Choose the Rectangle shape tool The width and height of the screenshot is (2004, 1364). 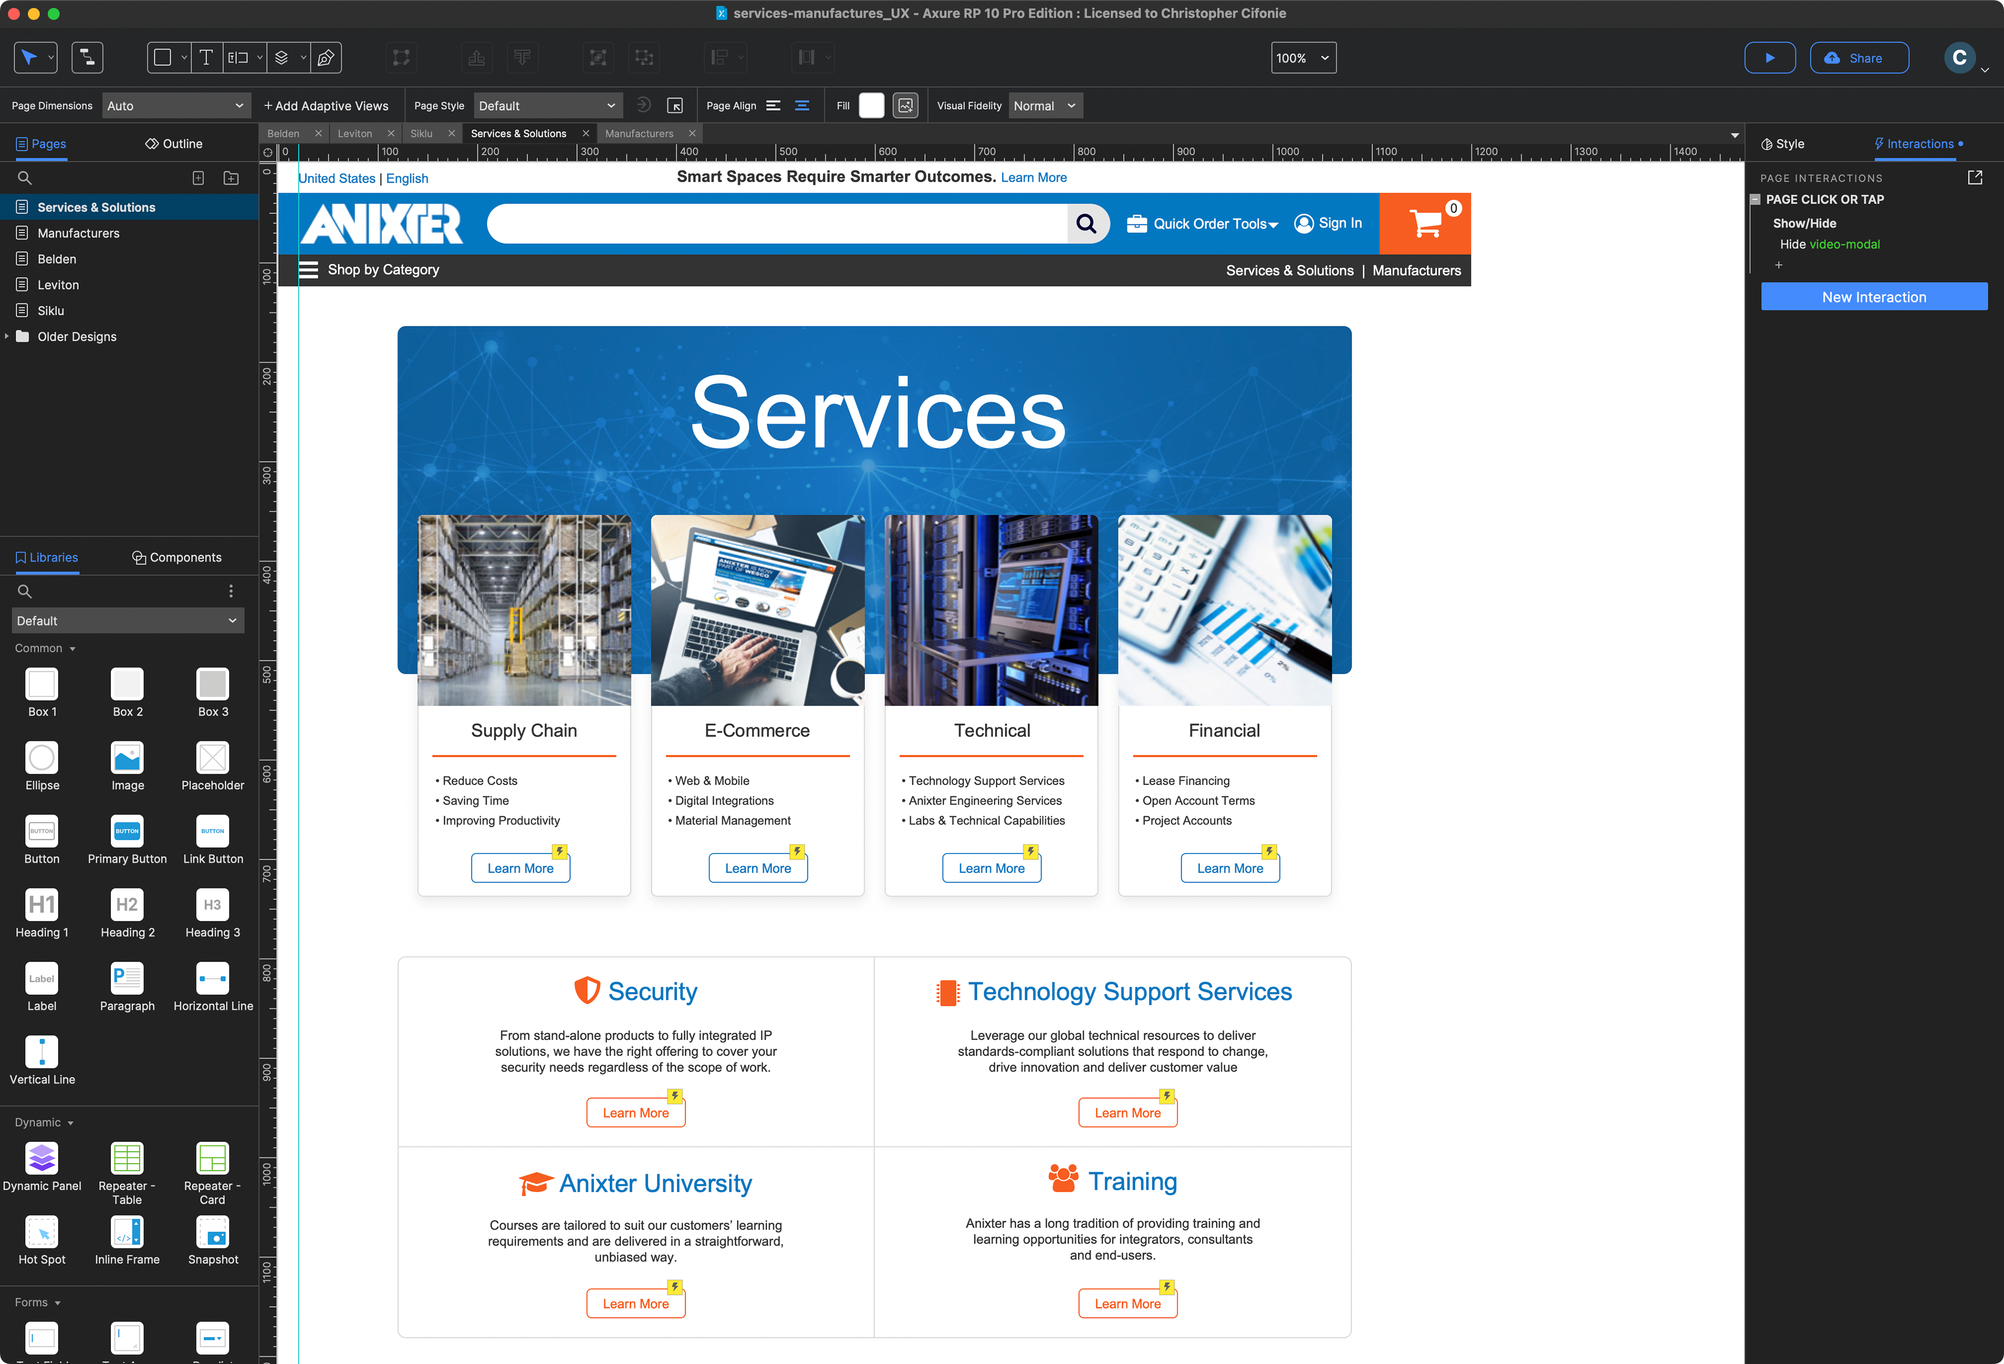pyautogui.click(x=162, y=58)
